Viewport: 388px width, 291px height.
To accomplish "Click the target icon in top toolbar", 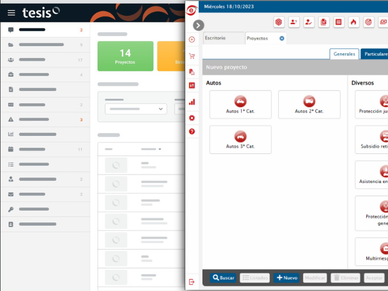I will point(368,22).
